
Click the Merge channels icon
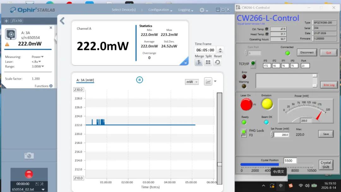tap(199, 63)
